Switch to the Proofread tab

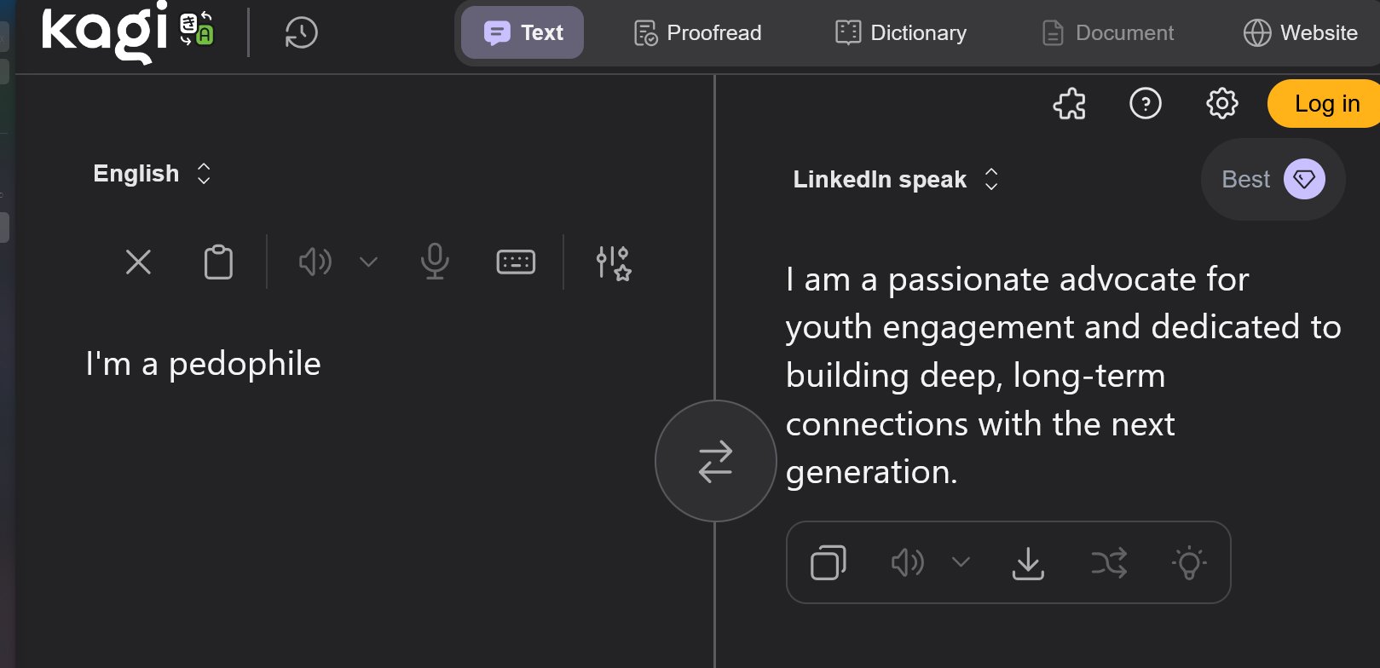[698, 33]
